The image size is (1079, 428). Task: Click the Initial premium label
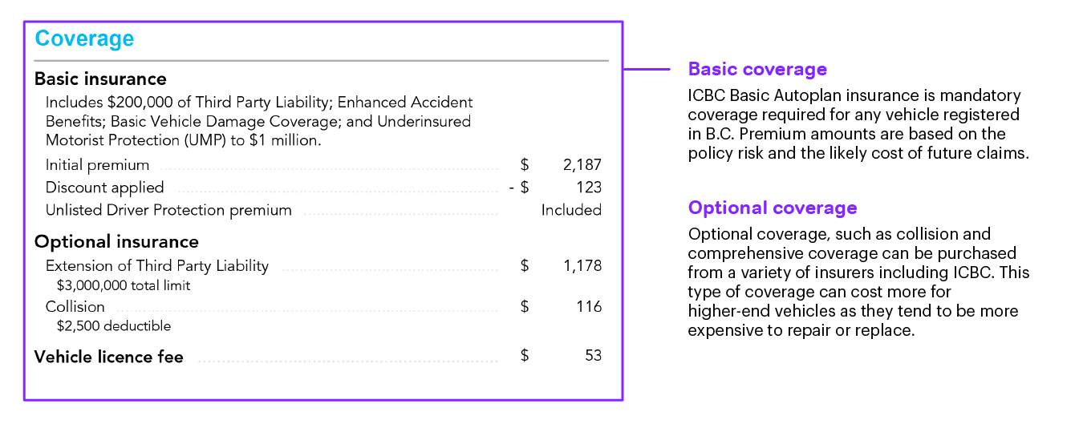(97, 165)
